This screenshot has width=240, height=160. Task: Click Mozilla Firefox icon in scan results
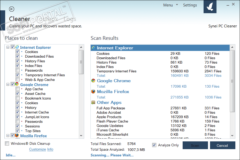pyautogui.click(x=93, y=92)
